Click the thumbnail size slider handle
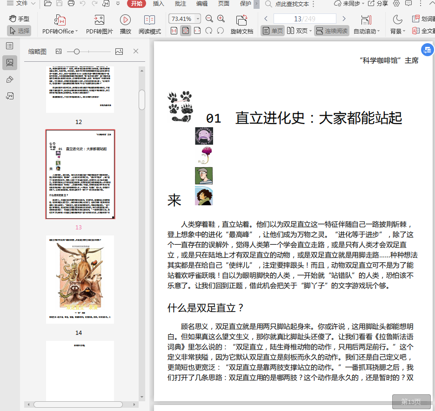Image resolution: width=435 pixels, height=411 pixels. (77, 52)
